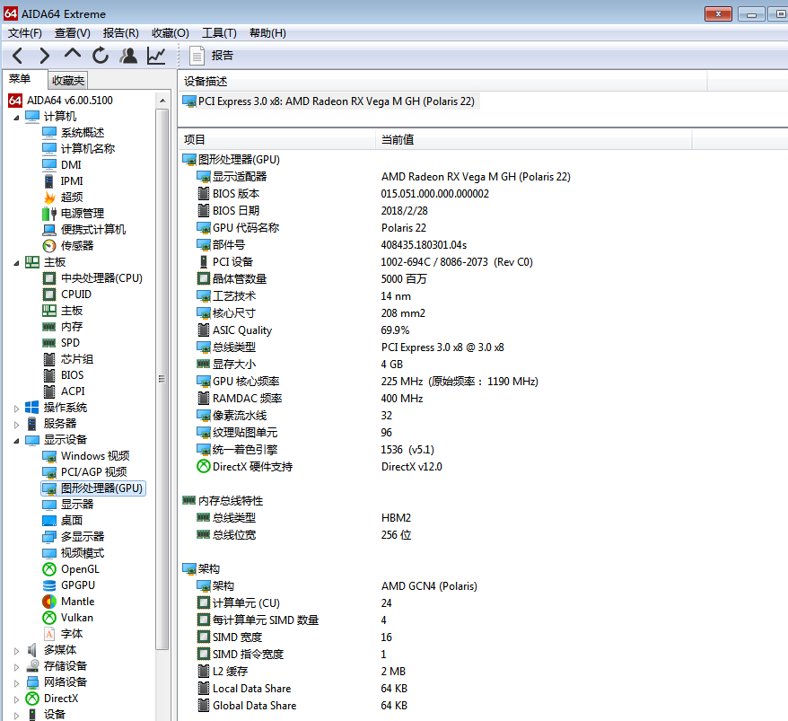Select 多显示器 in the tree
The width and height of the screenshot is (788, 721).
[83, 536]
